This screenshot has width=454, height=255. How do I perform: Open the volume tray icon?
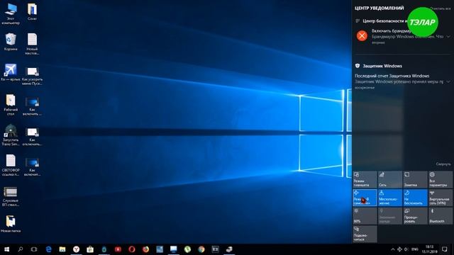(x=406, y=249)
